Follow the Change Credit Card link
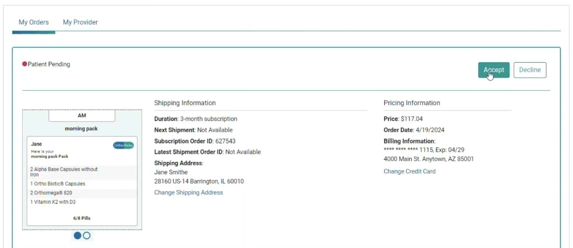 [x=409, y=171]
